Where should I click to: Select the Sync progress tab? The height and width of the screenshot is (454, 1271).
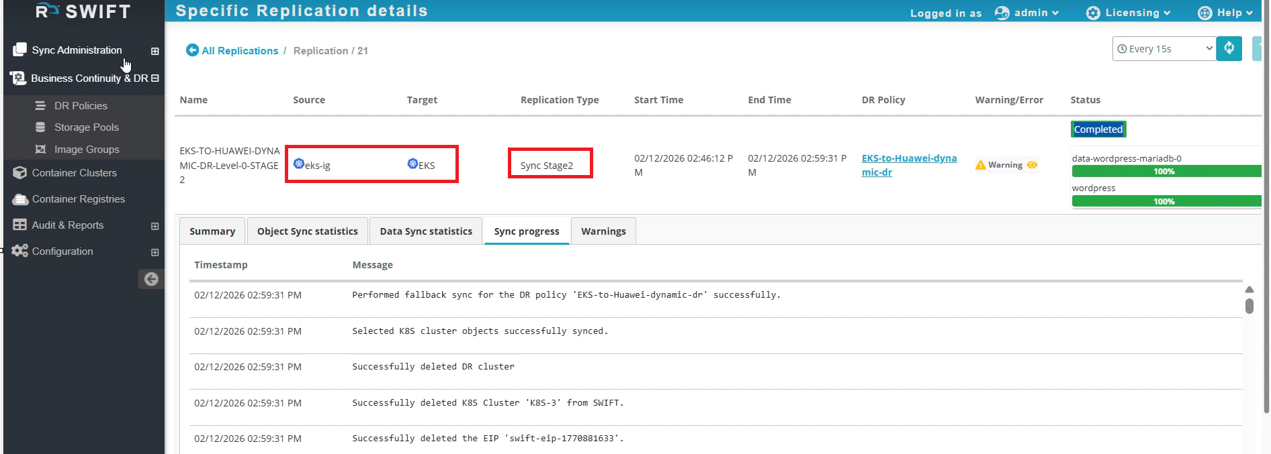[527, 231]
